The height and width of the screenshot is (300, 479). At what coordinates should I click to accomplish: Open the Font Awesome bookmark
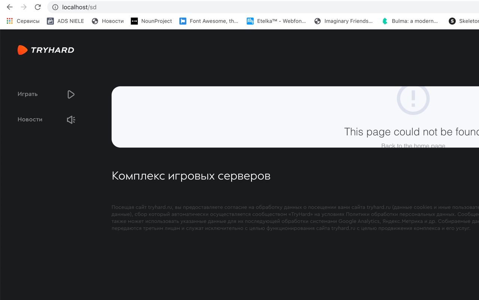209,21
